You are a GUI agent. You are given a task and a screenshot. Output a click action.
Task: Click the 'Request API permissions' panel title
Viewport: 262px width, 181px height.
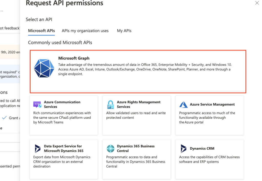[x=64, y=3]
